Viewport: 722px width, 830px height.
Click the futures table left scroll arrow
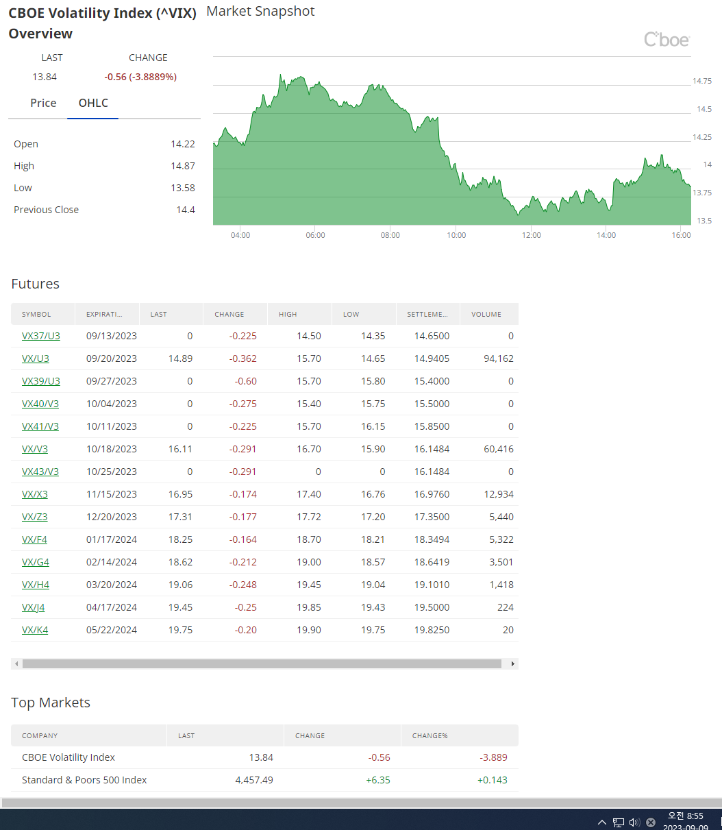(16, 663)
